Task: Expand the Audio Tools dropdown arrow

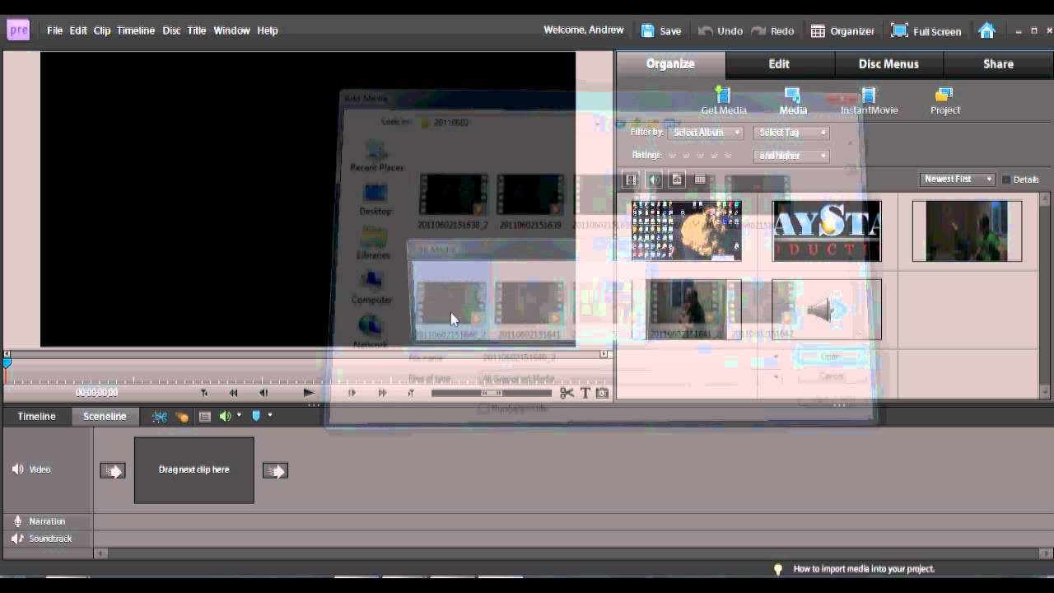Action: (239, 416)
